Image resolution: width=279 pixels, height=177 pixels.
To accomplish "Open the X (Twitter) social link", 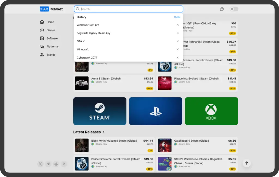I will coord(40,164).
